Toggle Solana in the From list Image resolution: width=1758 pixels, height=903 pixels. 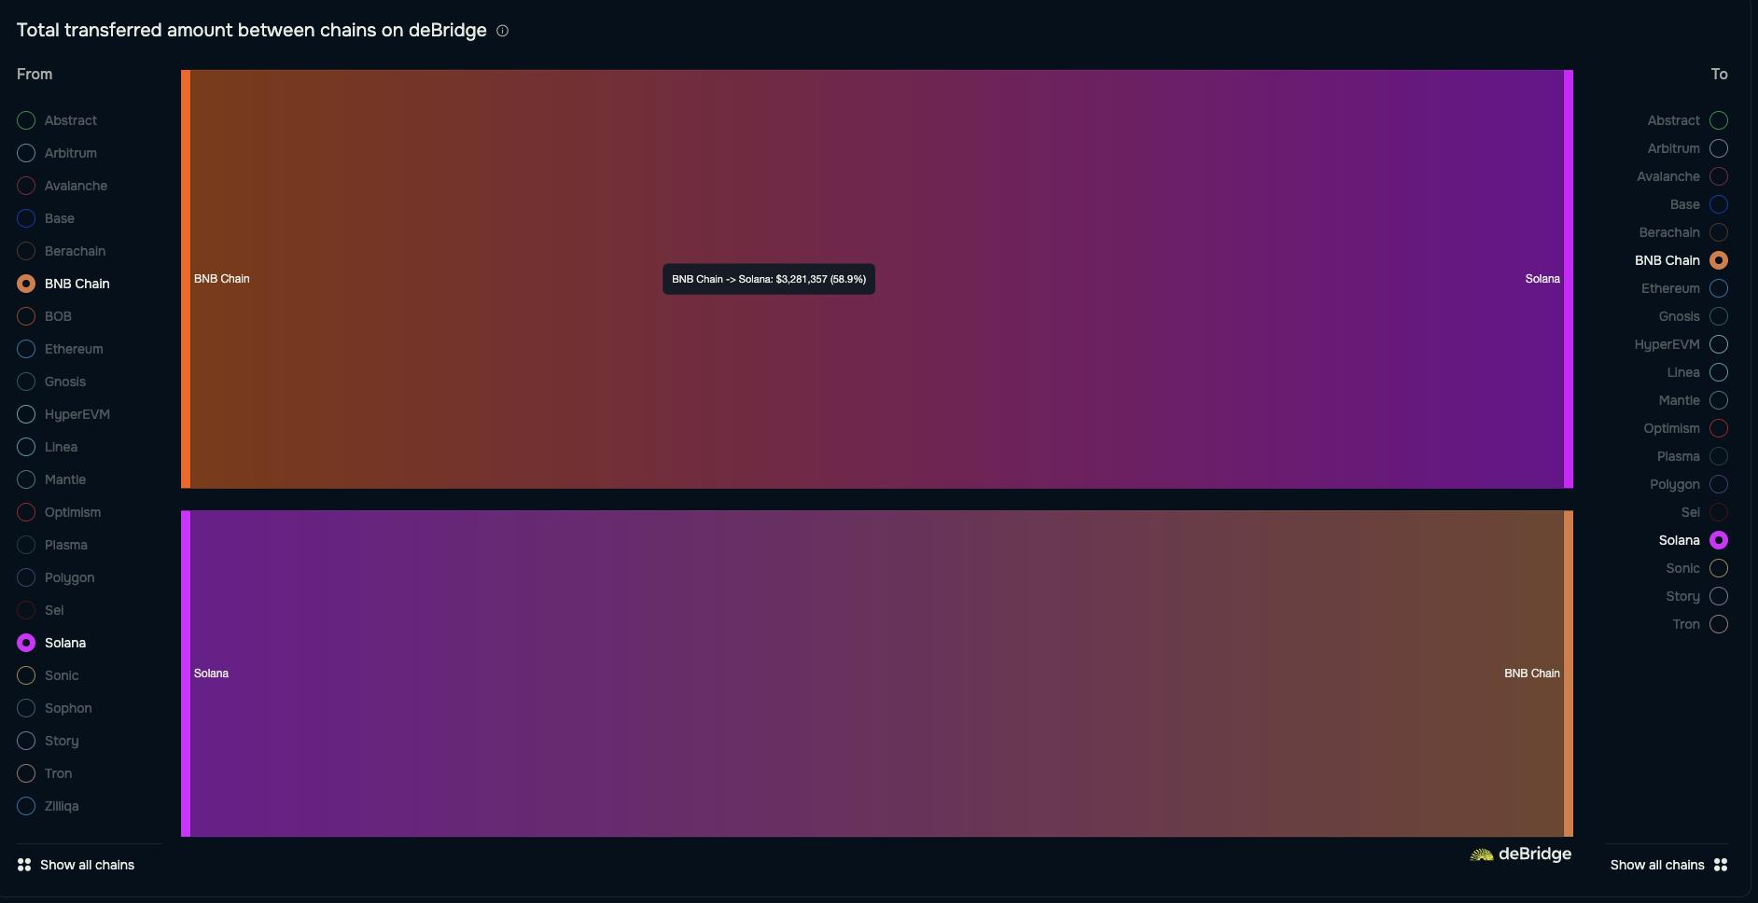26,643
